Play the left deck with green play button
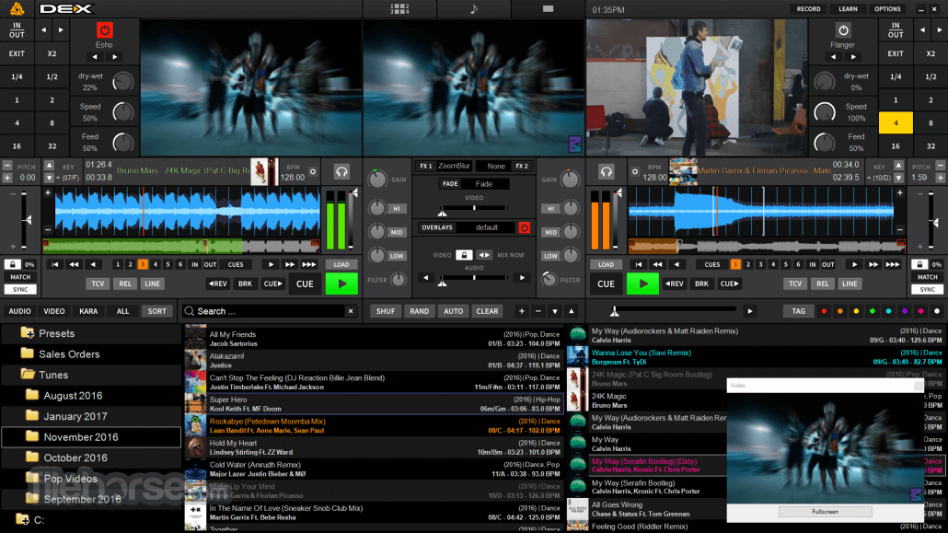The height and width of the screenshot is (533, 948). point(341,284)
